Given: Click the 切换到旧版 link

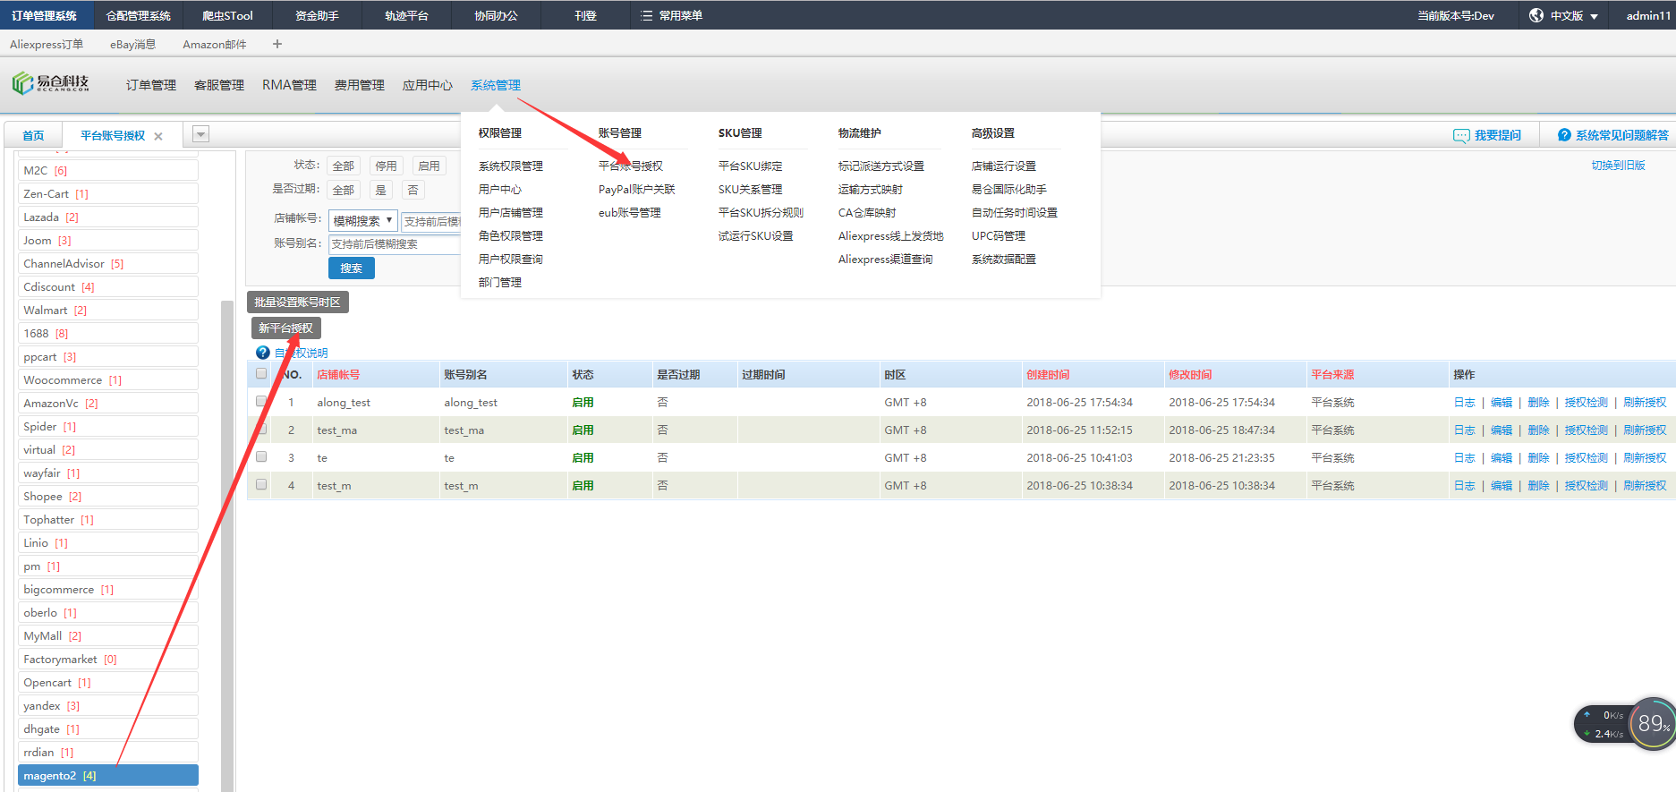Looking at the screenshot, I should click(1618, 166).
